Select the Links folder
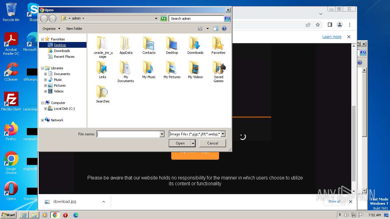 pos(103,70)
